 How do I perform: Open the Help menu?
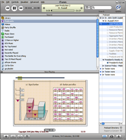[x=43, y=2]
